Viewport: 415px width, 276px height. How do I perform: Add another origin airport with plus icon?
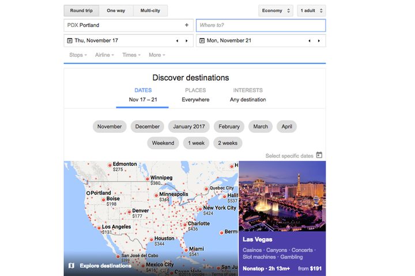[x=187, y=25]
